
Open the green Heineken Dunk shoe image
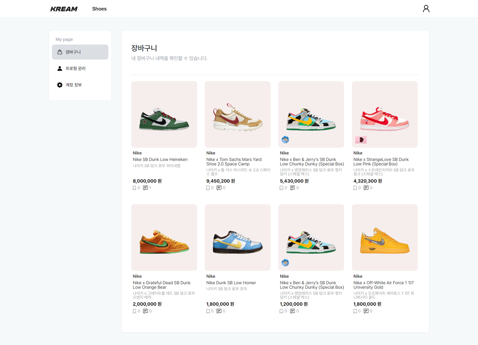point(164,114)
